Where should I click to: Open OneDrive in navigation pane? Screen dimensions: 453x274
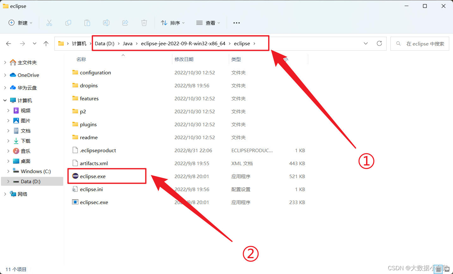[x=28, y=75]
